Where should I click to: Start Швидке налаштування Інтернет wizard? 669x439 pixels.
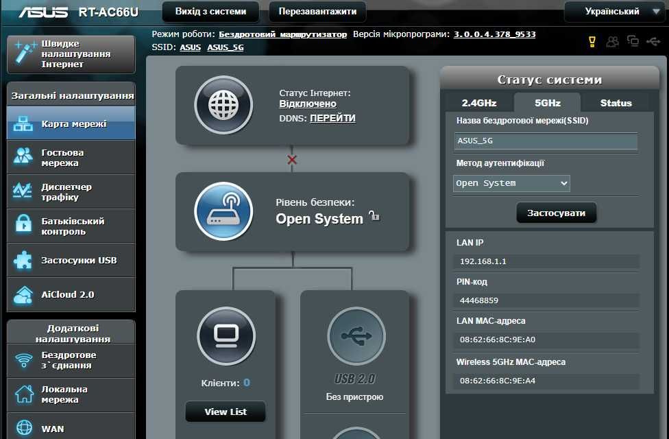point(71,54)
